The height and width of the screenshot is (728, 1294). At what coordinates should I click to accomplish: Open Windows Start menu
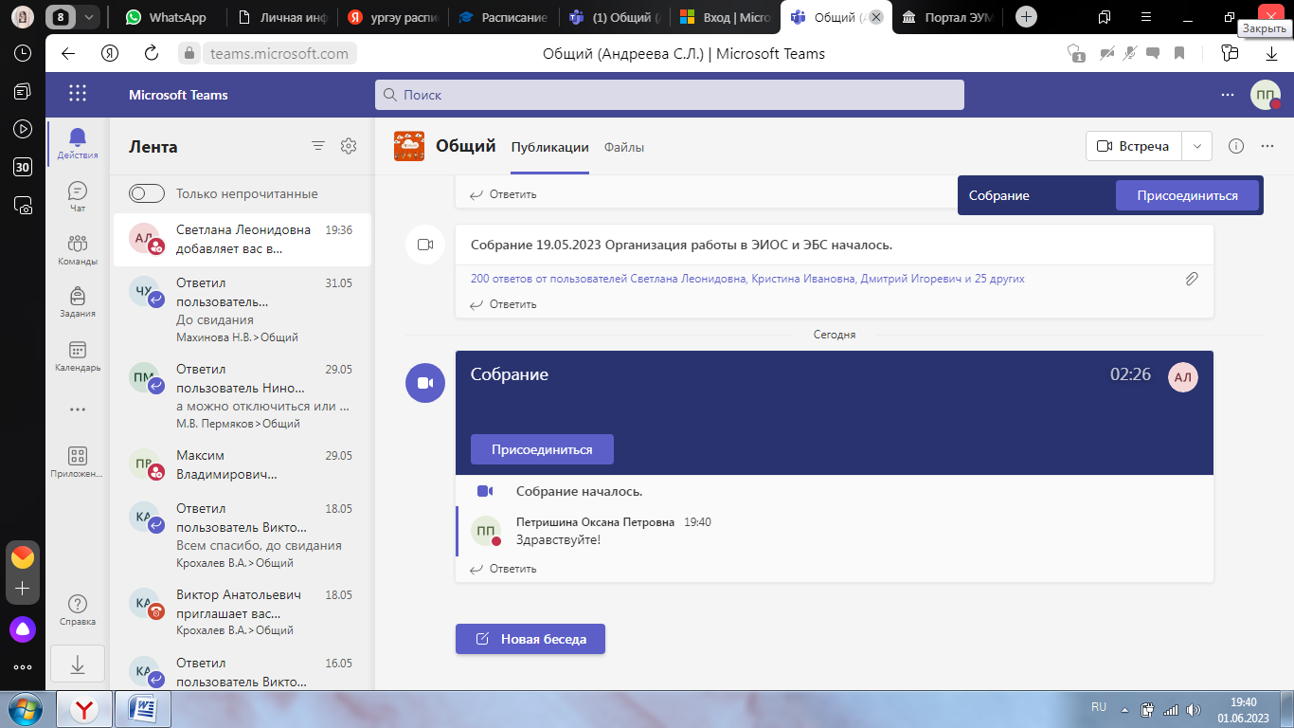[x=25, y=709]
